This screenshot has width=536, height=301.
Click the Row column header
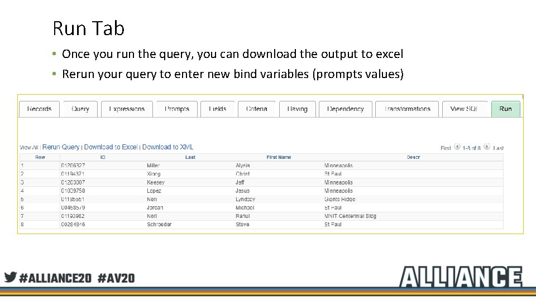point(40,157)
